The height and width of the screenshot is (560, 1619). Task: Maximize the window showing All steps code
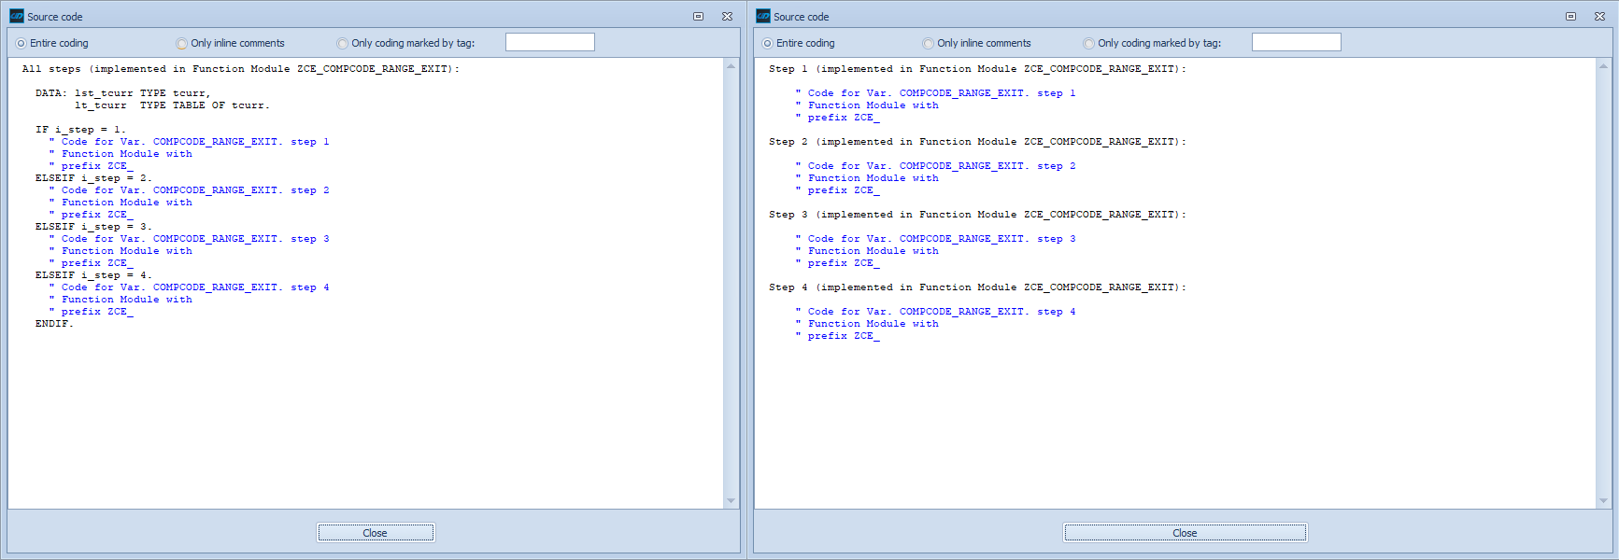[x=698, y=17]
